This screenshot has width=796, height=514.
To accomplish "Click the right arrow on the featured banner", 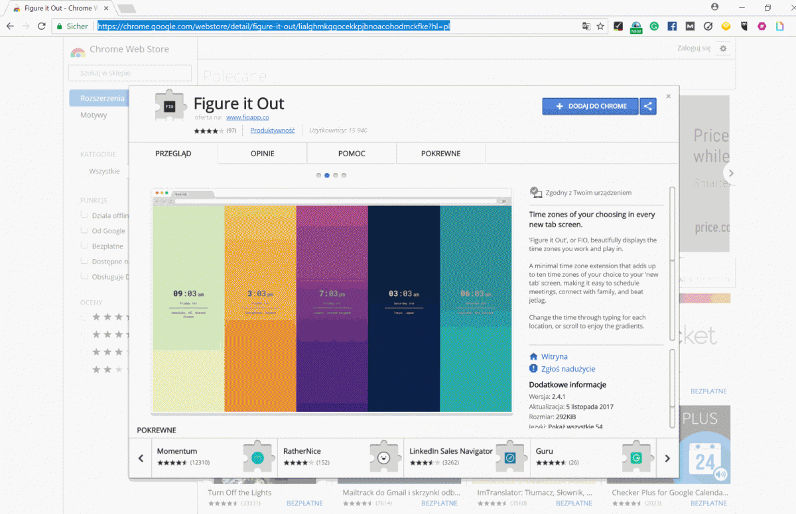I will point(731,174).
